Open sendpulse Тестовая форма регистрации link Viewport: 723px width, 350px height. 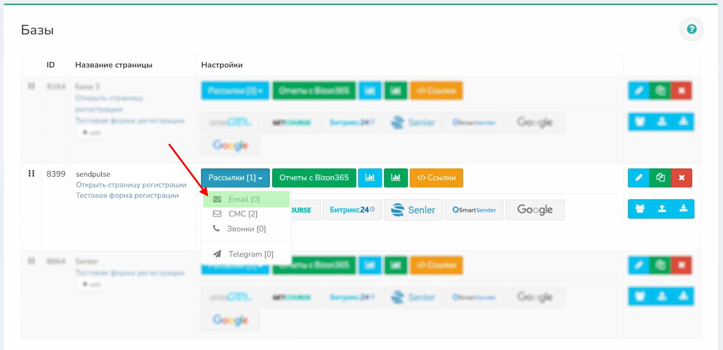(127, 195)
